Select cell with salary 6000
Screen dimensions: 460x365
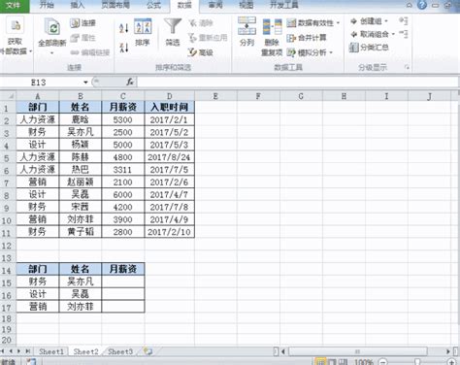coord(123,194)
